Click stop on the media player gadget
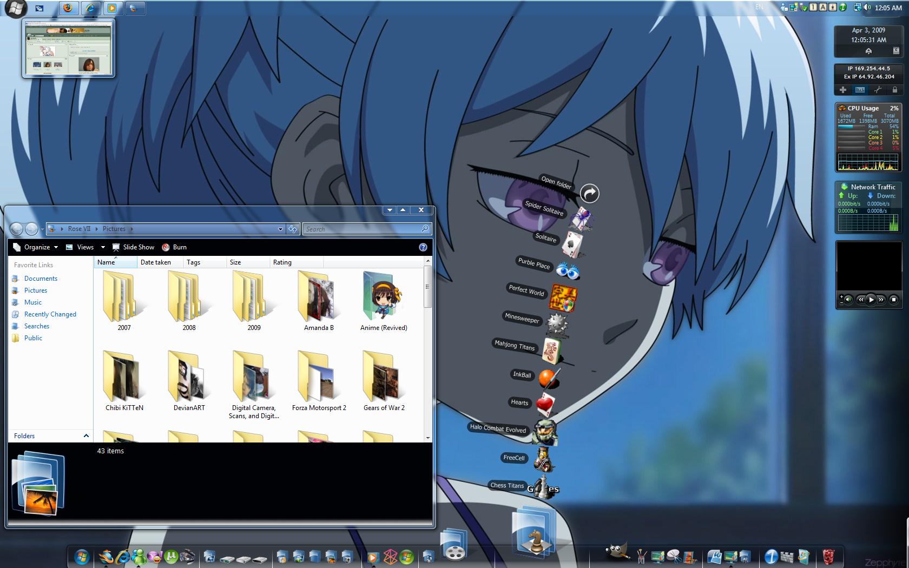The height and width of the screenshot is (568, 909). (x=894, y=299)
